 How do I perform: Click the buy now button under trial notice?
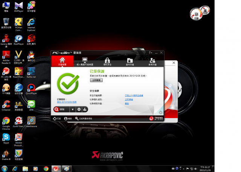pos(96,80)
